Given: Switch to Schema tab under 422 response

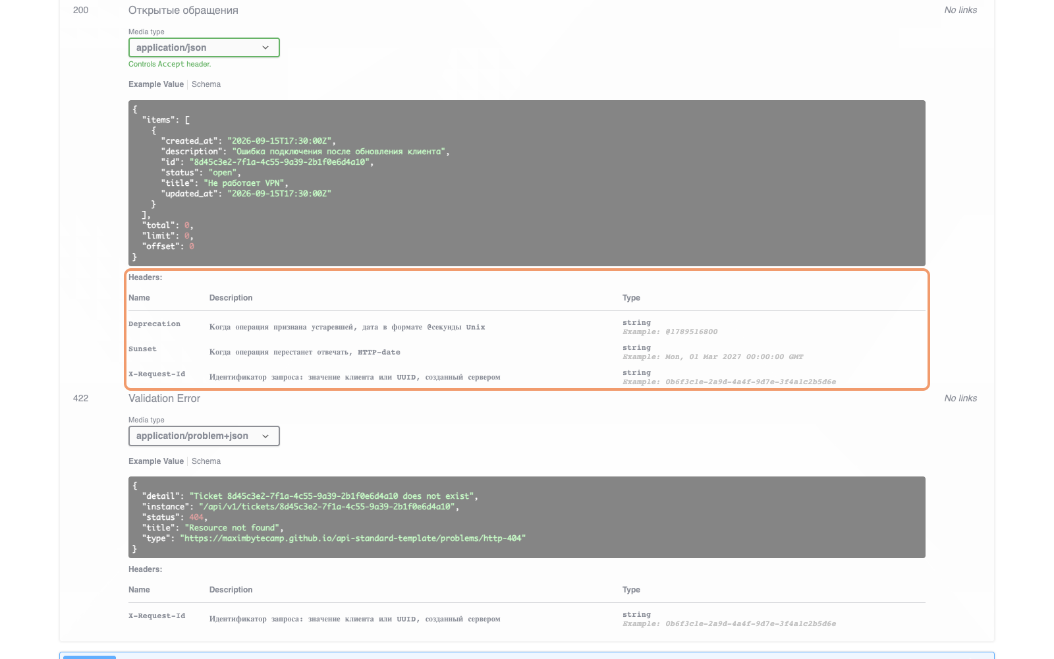Looking at the screenshot, I should click(206, 461).
